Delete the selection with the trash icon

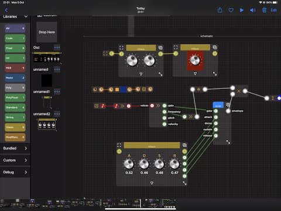pos(264,10)
